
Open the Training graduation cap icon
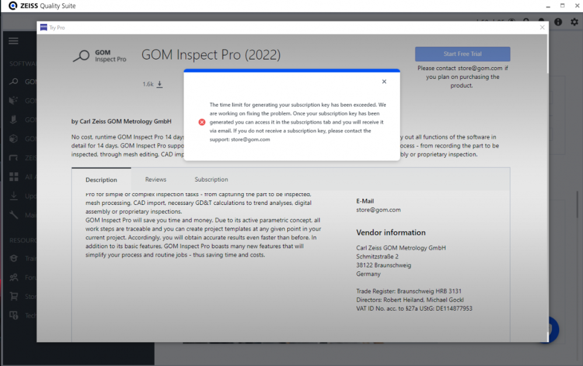click(x=14, y=258)
